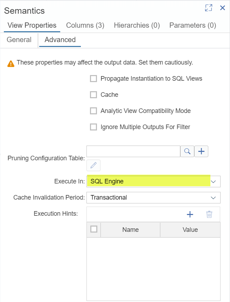
Task: Edit the Pruning Configuration Table with pencil icon
Action: (93, 165)
